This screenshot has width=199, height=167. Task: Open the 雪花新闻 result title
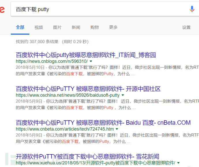click(87, 157)
